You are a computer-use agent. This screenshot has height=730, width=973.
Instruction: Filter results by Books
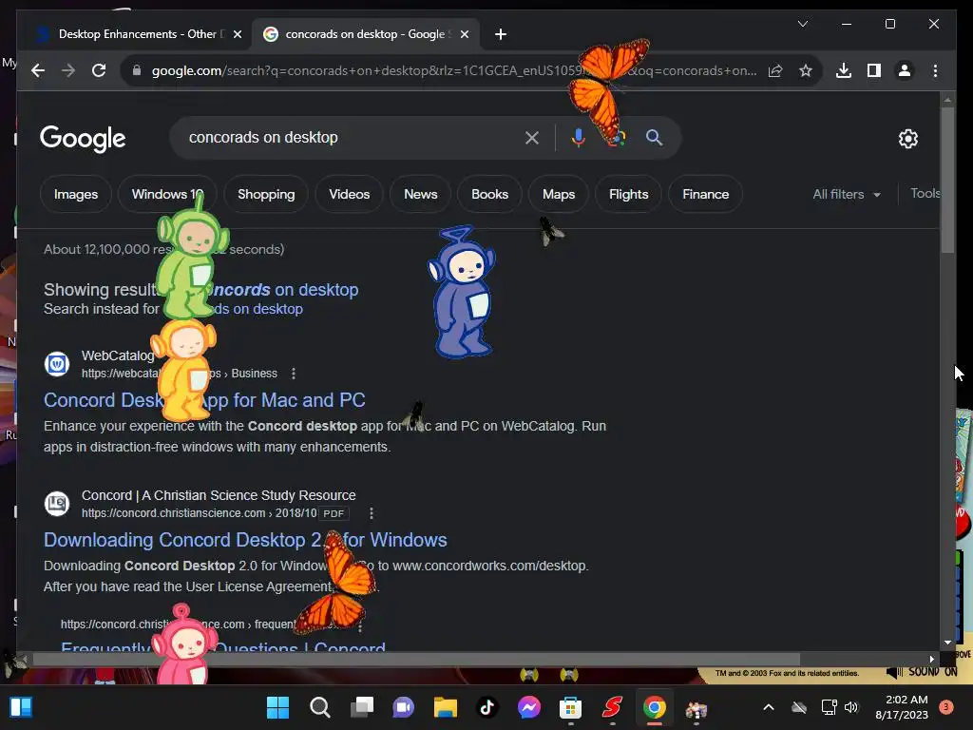click(489, 194)
